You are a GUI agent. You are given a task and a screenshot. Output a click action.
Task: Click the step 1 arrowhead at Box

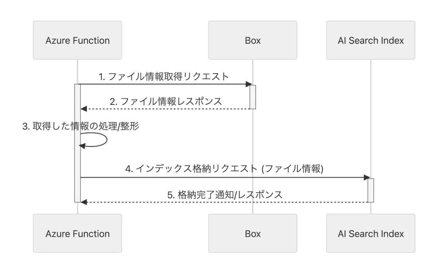[249, 85]
